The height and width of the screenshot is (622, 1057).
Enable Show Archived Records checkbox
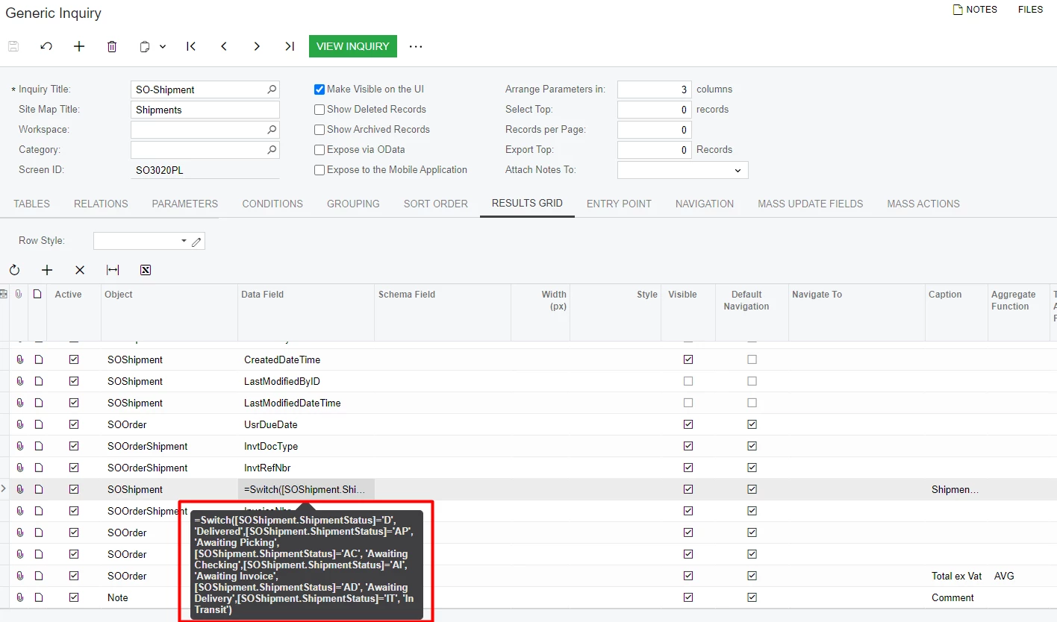(x=319, y=130)
